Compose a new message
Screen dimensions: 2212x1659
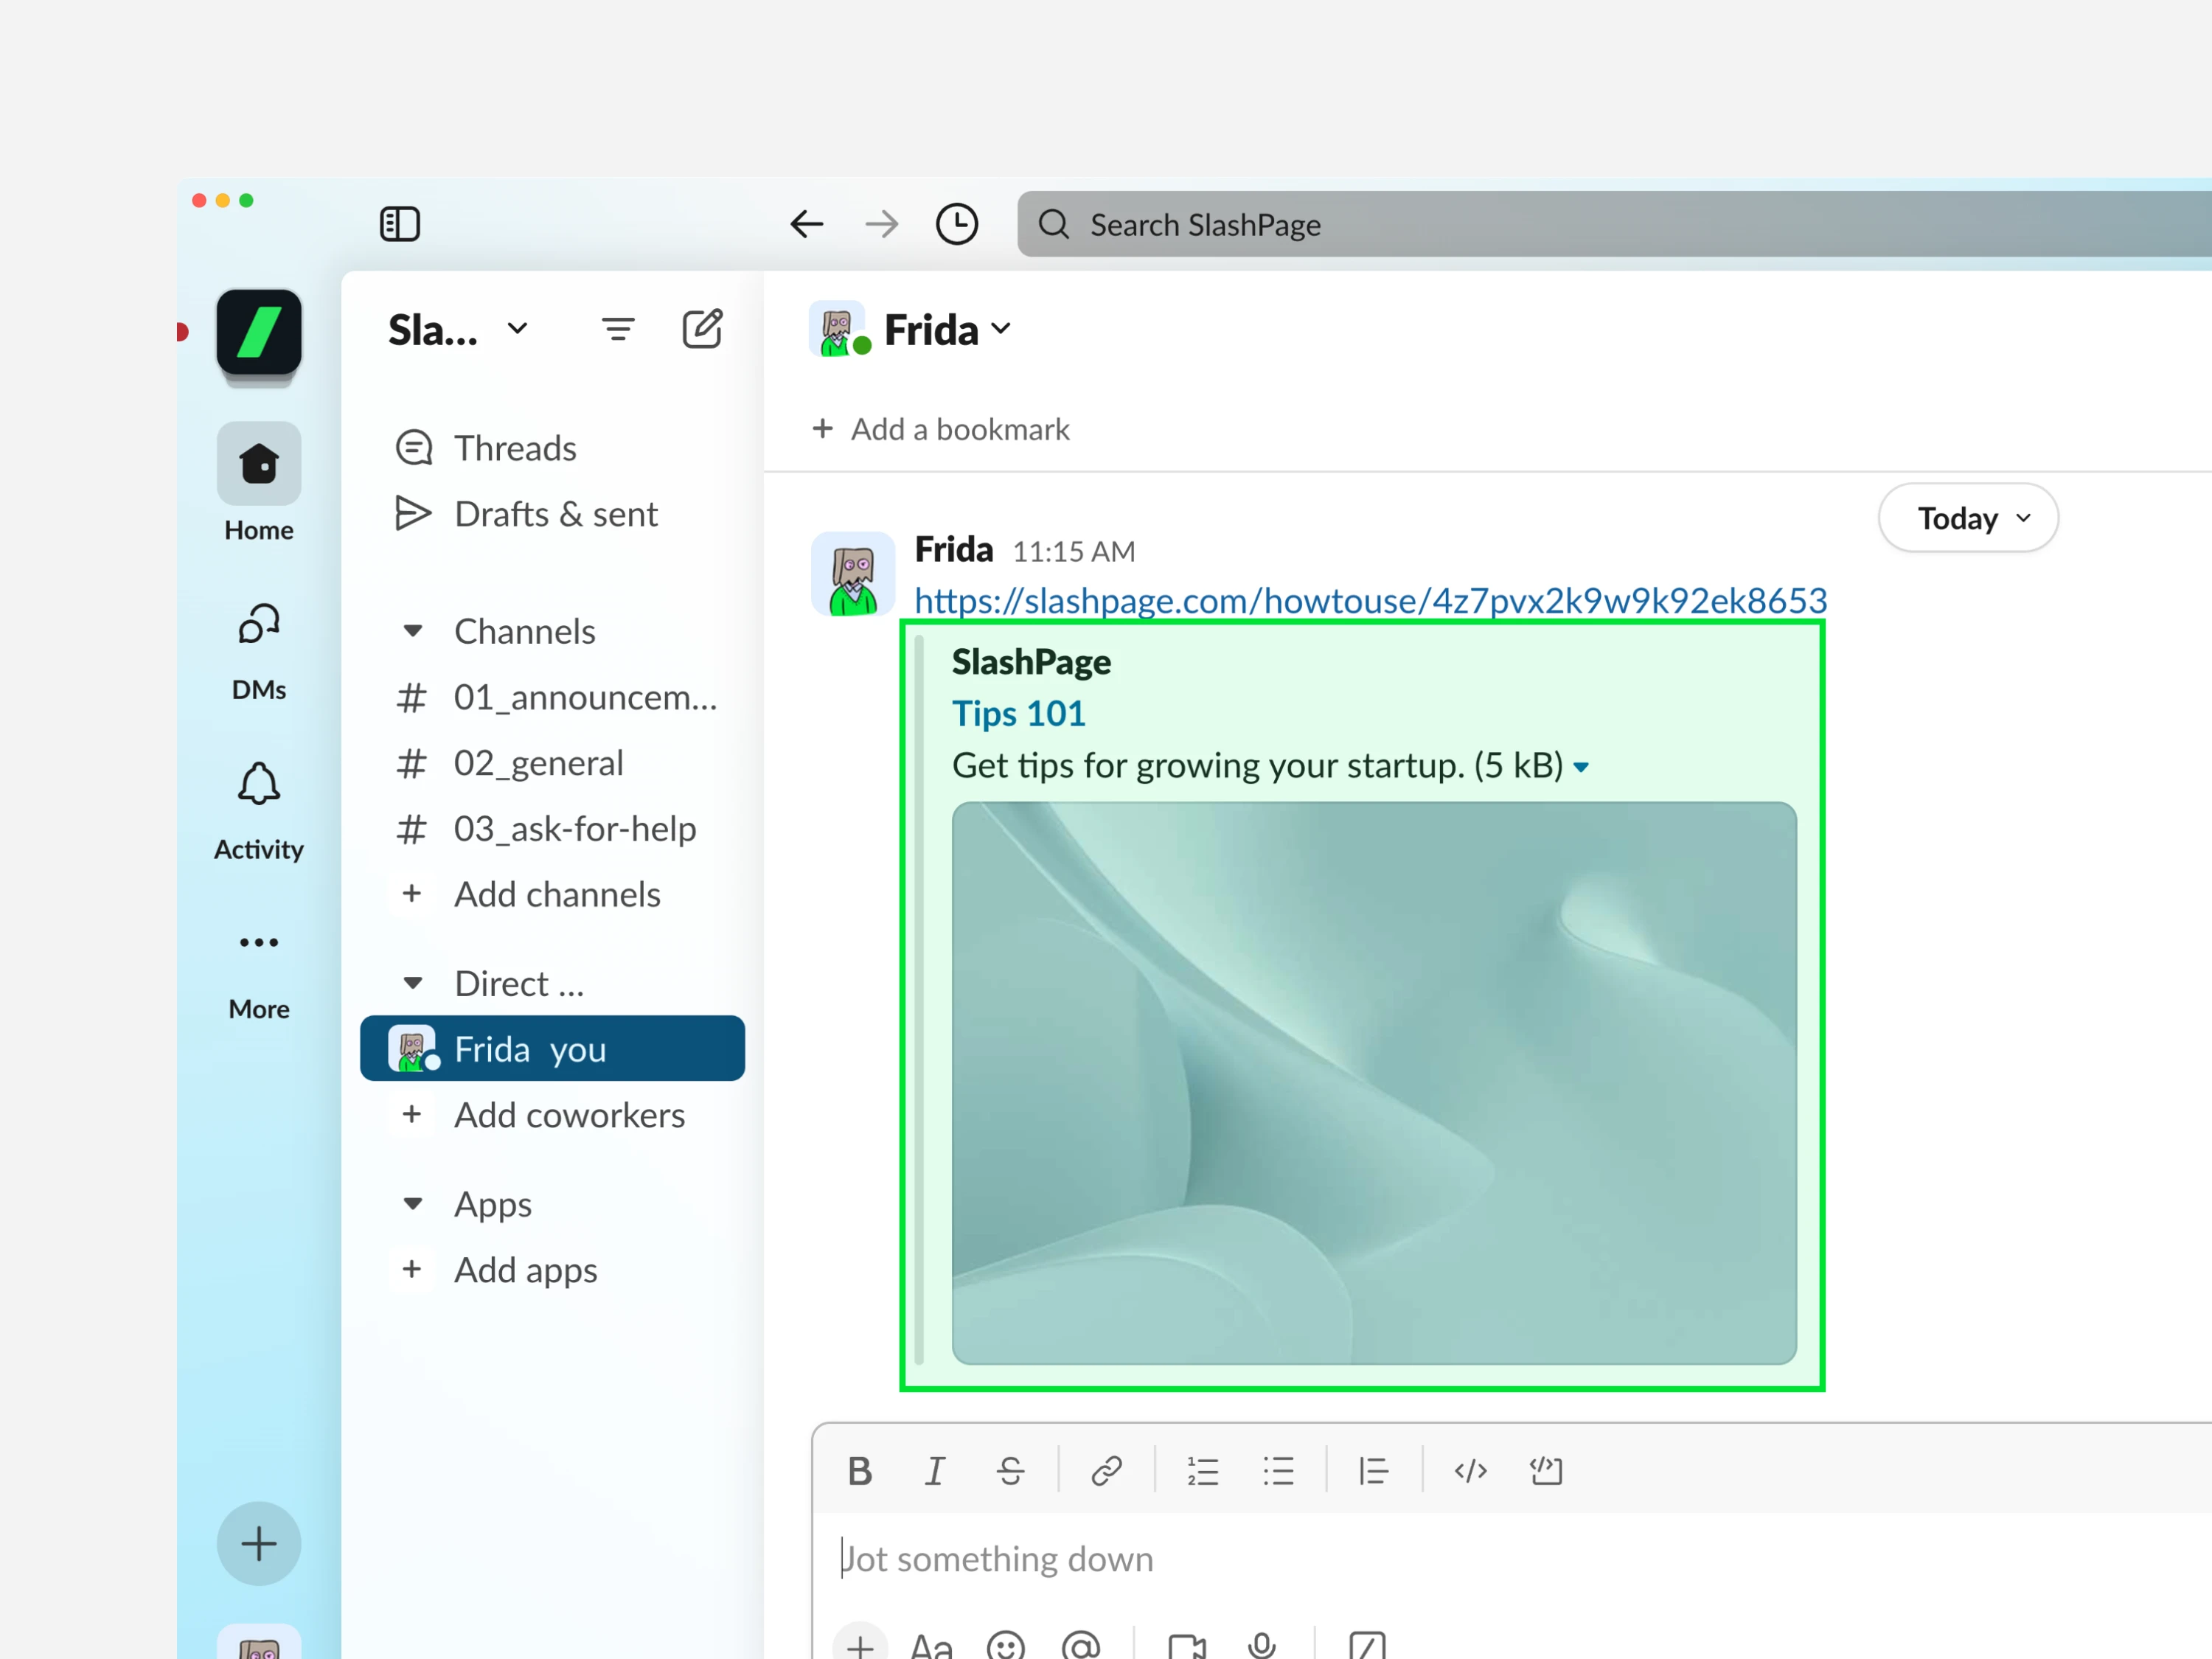coord(702,329)
